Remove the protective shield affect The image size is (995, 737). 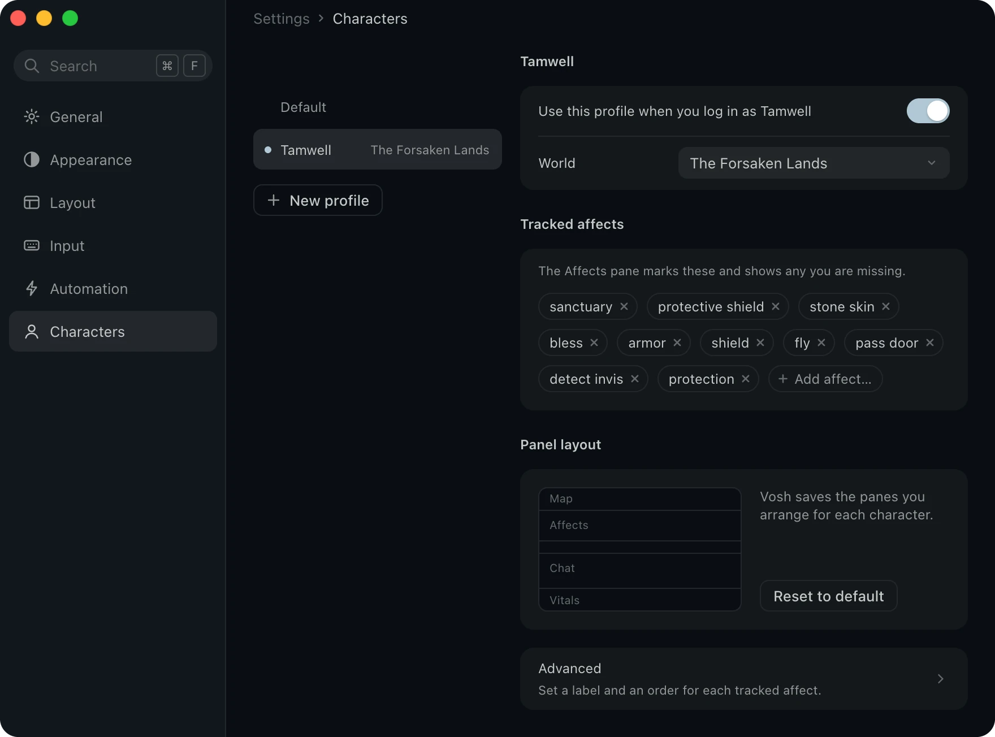tap(776, 306)
